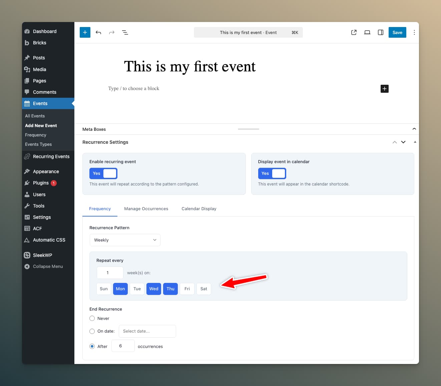Click the blue block inserter plus icon

[85, 32]
